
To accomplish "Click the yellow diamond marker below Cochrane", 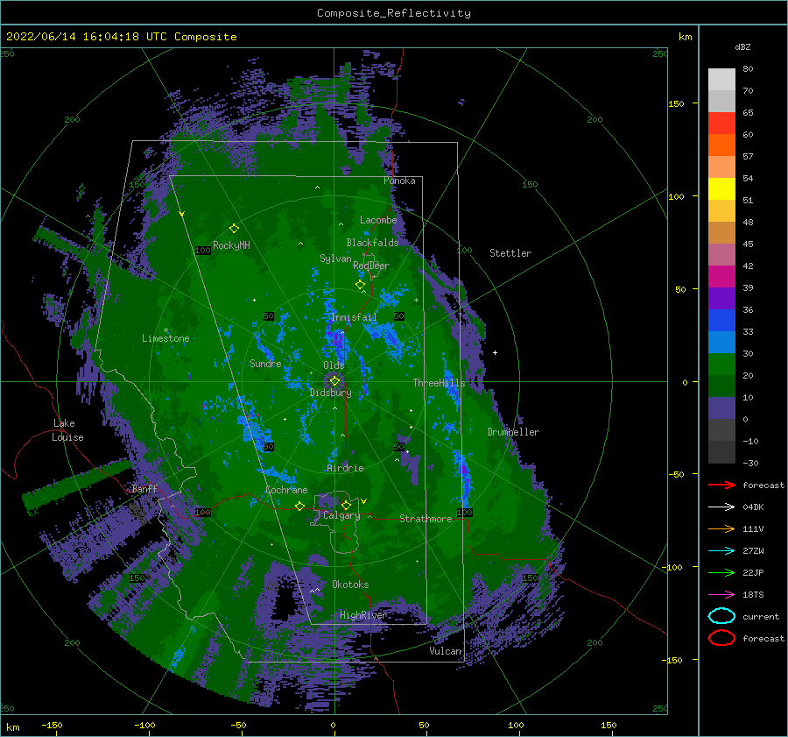I will (300, 507).
